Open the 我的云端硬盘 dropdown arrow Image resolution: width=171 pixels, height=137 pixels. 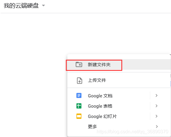[x=43, y=6]
